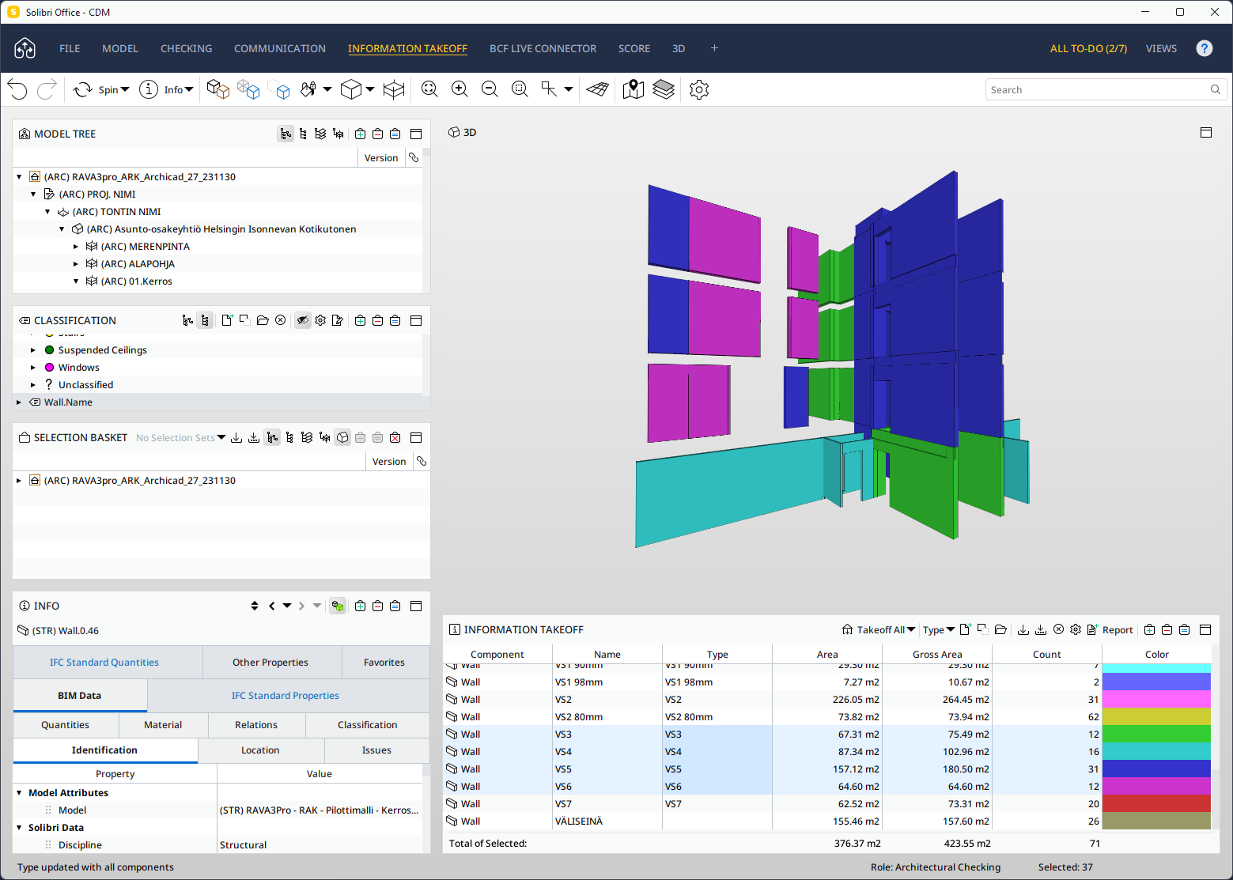The image size is (1233, 880).
Task: Click the VS2 row magenta color swatch
Action: 1156,699
